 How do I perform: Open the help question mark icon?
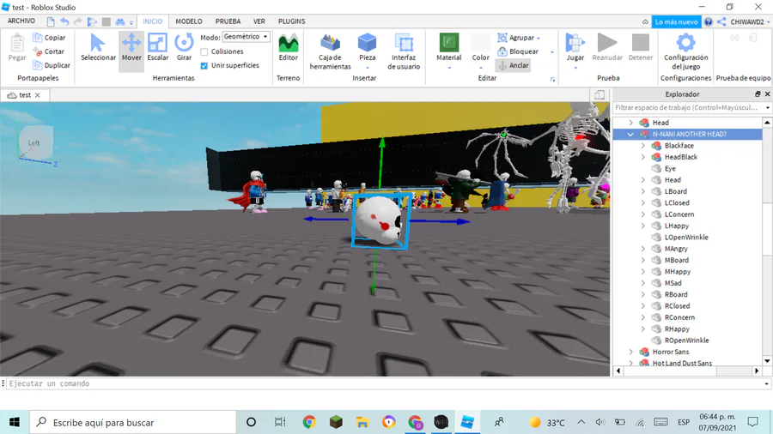coord(708,21)
